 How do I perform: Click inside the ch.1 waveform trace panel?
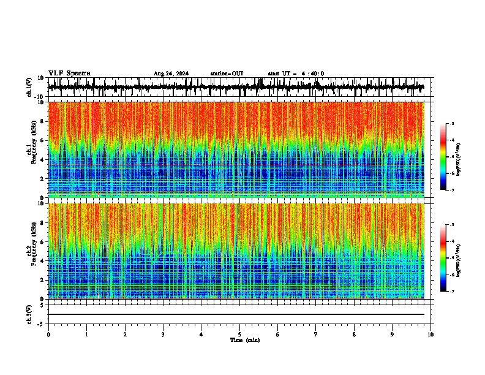coord(239,87)
